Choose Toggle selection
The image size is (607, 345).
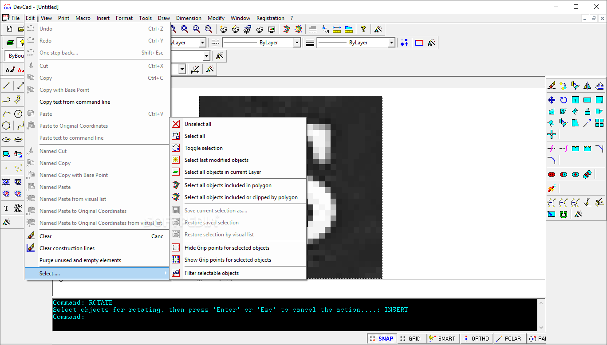pyautogui.click(x=238, y=148)
